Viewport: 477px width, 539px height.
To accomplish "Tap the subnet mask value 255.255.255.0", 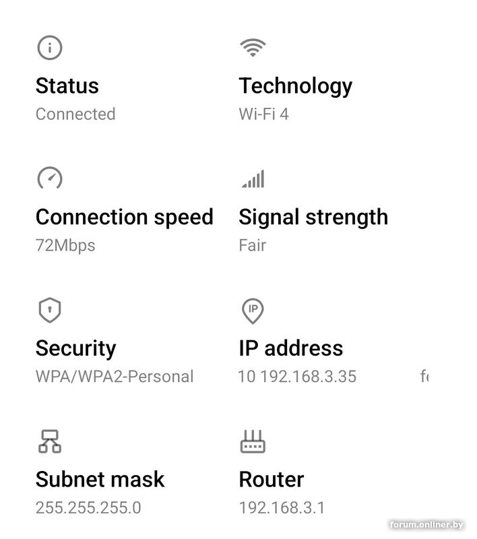I will tap(88, 507).
